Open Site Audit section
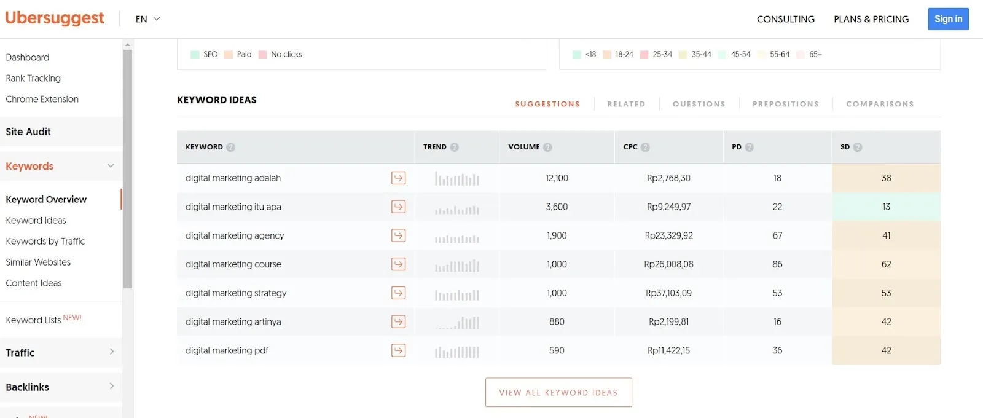 pos(61,132)
